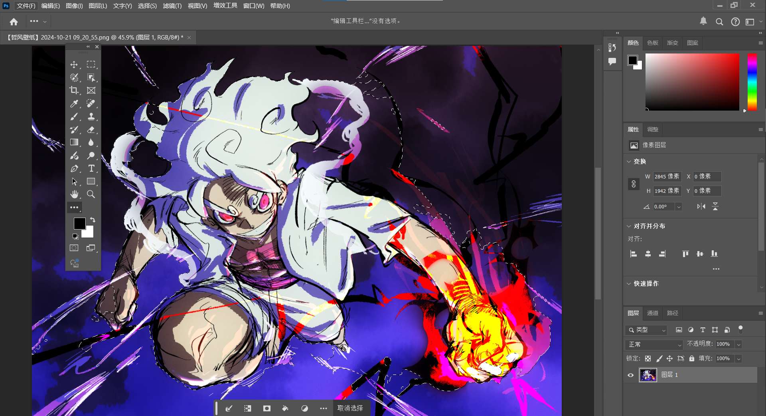Open the 类型 layer filter dropdown
The image size is (766, 416).
(646, 330)
